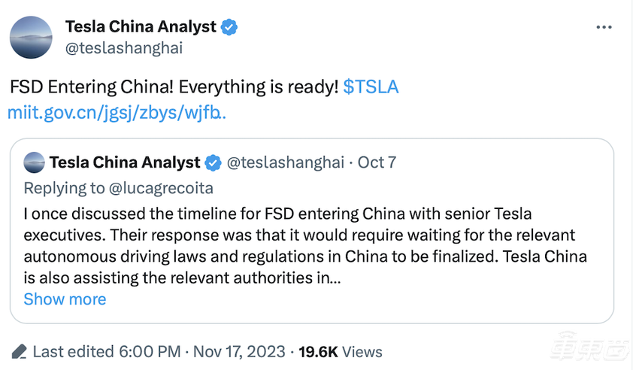Click the 'FSD Entering China!' tweet text
Screen dimensions: 639x370
[173, 87]
